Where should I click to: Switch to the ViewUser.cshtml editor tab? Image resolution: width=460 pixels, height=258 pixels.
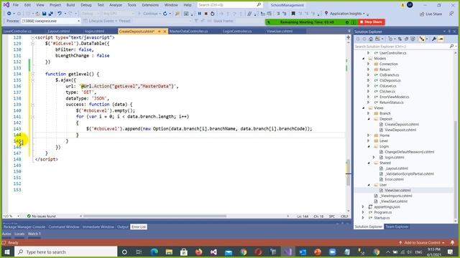click(280, 32)
